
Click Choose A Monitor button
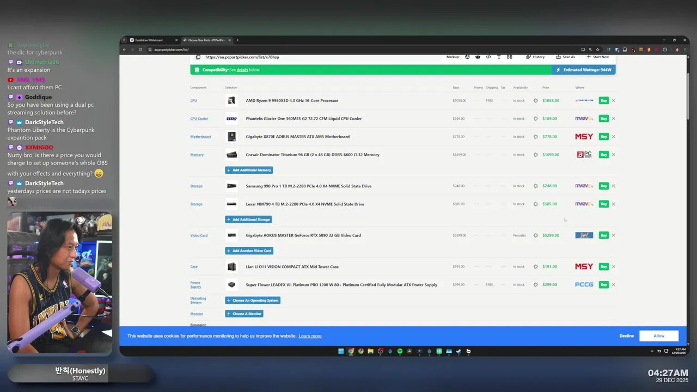[244, 314]
